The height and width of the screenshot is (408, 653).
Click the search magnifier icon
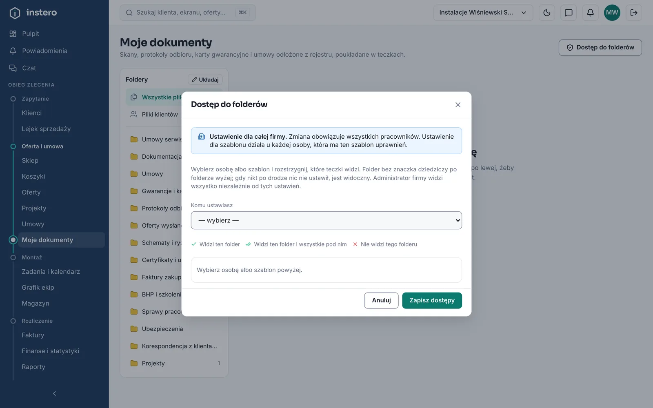point(129,13)
